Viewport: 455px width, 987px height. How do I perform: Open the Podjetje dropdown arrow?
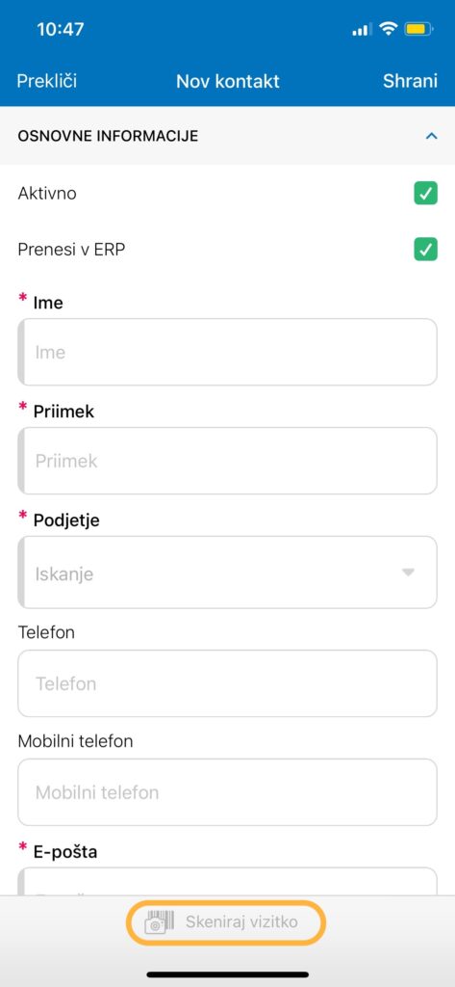[409, 573]
